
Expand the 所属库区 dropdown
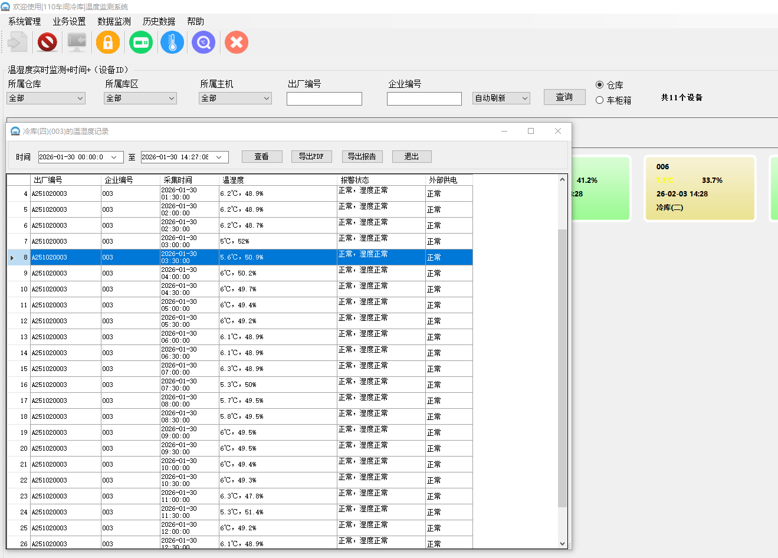140,99
